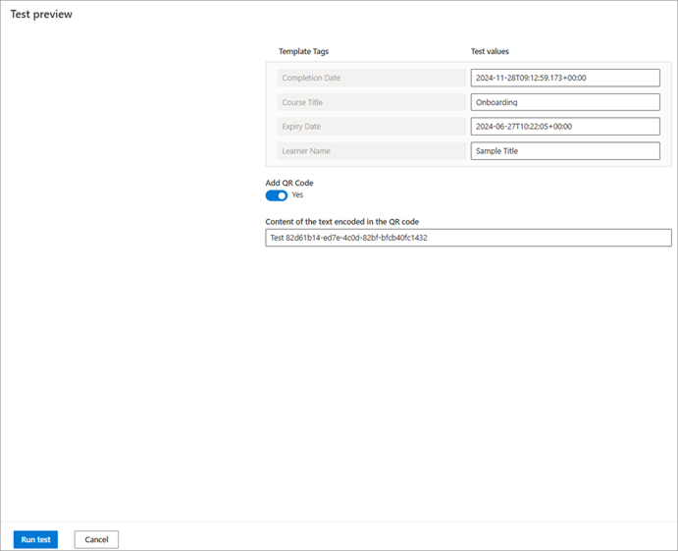The width and height of the screenshot is (678, 551).
Task: Click the Learner Name test value input
Action: 565,151
